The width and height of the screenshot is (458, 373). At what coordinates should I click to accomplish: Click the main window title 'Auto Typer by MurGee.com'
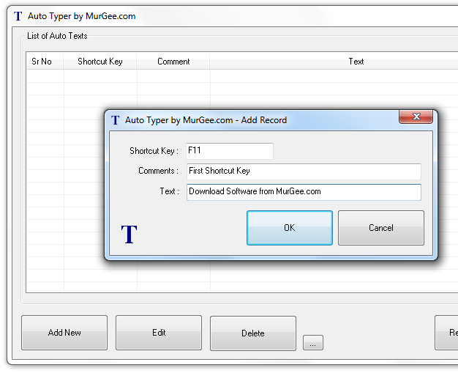click(82, 16)
